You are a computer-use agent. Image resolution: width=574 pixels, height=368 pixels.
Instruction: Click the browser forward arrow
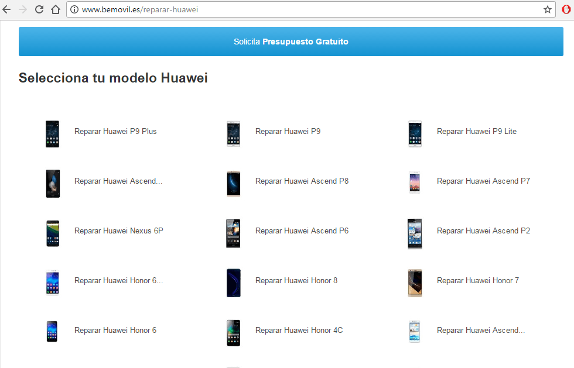point(23,9)
